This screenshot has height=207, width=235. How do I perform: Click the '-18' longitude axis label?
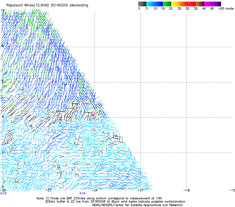pyautogui.click(x=186, y=190)
